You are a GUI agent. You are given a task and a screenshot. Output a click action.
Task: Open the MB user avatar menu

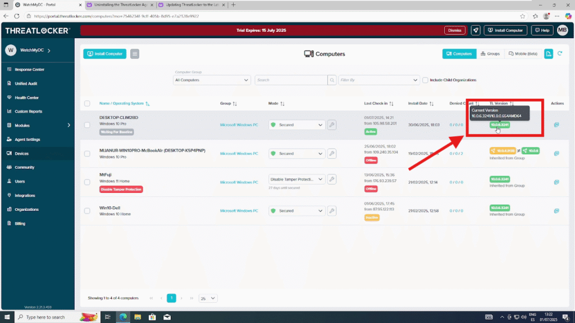pyautogui.click(x=562, y=30)
